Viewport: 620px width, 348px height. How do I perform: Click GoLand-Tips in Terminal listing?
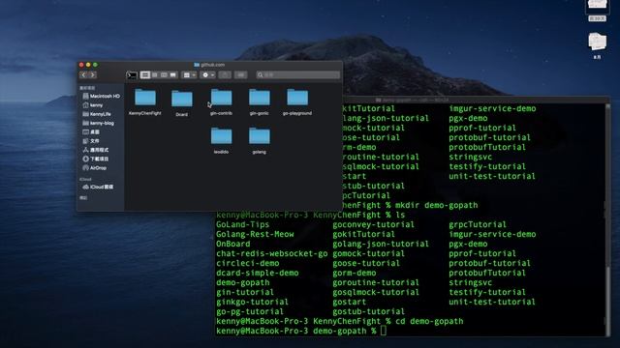coord(242,224)
